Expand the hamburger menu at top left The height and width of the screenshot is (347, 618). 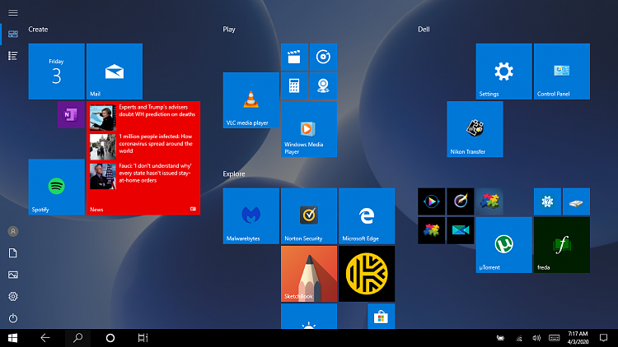click(13, 13)
